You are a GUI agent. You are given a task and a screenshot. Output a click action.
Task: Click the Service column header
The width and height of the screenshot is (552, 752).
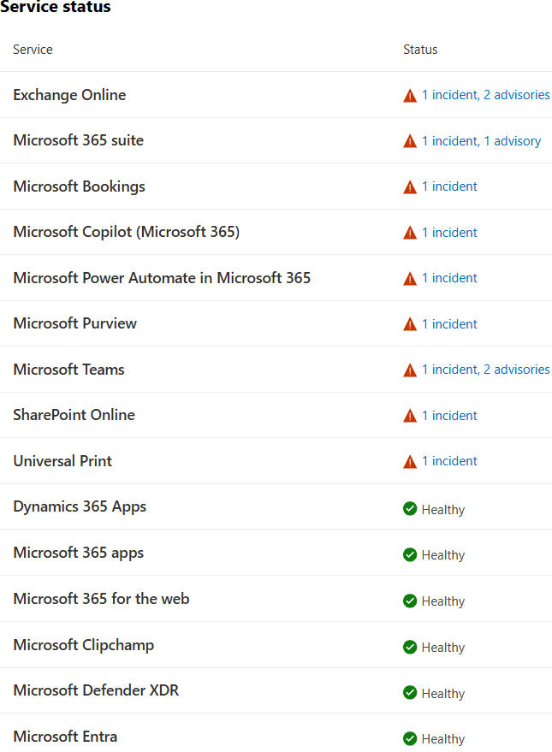coord(33,50)
